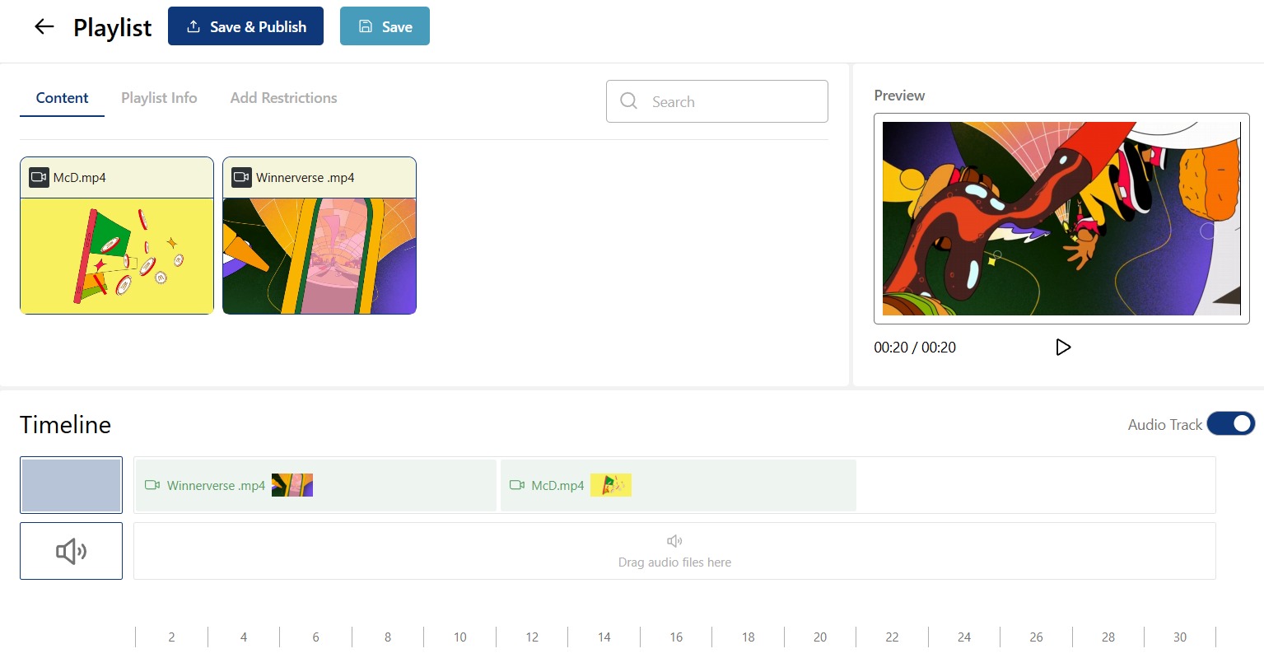Select the McD.mp4 video thumbnail
The width and height of the screenshot is (1264, 672).
pyautogui.click(x=117, y=256)
